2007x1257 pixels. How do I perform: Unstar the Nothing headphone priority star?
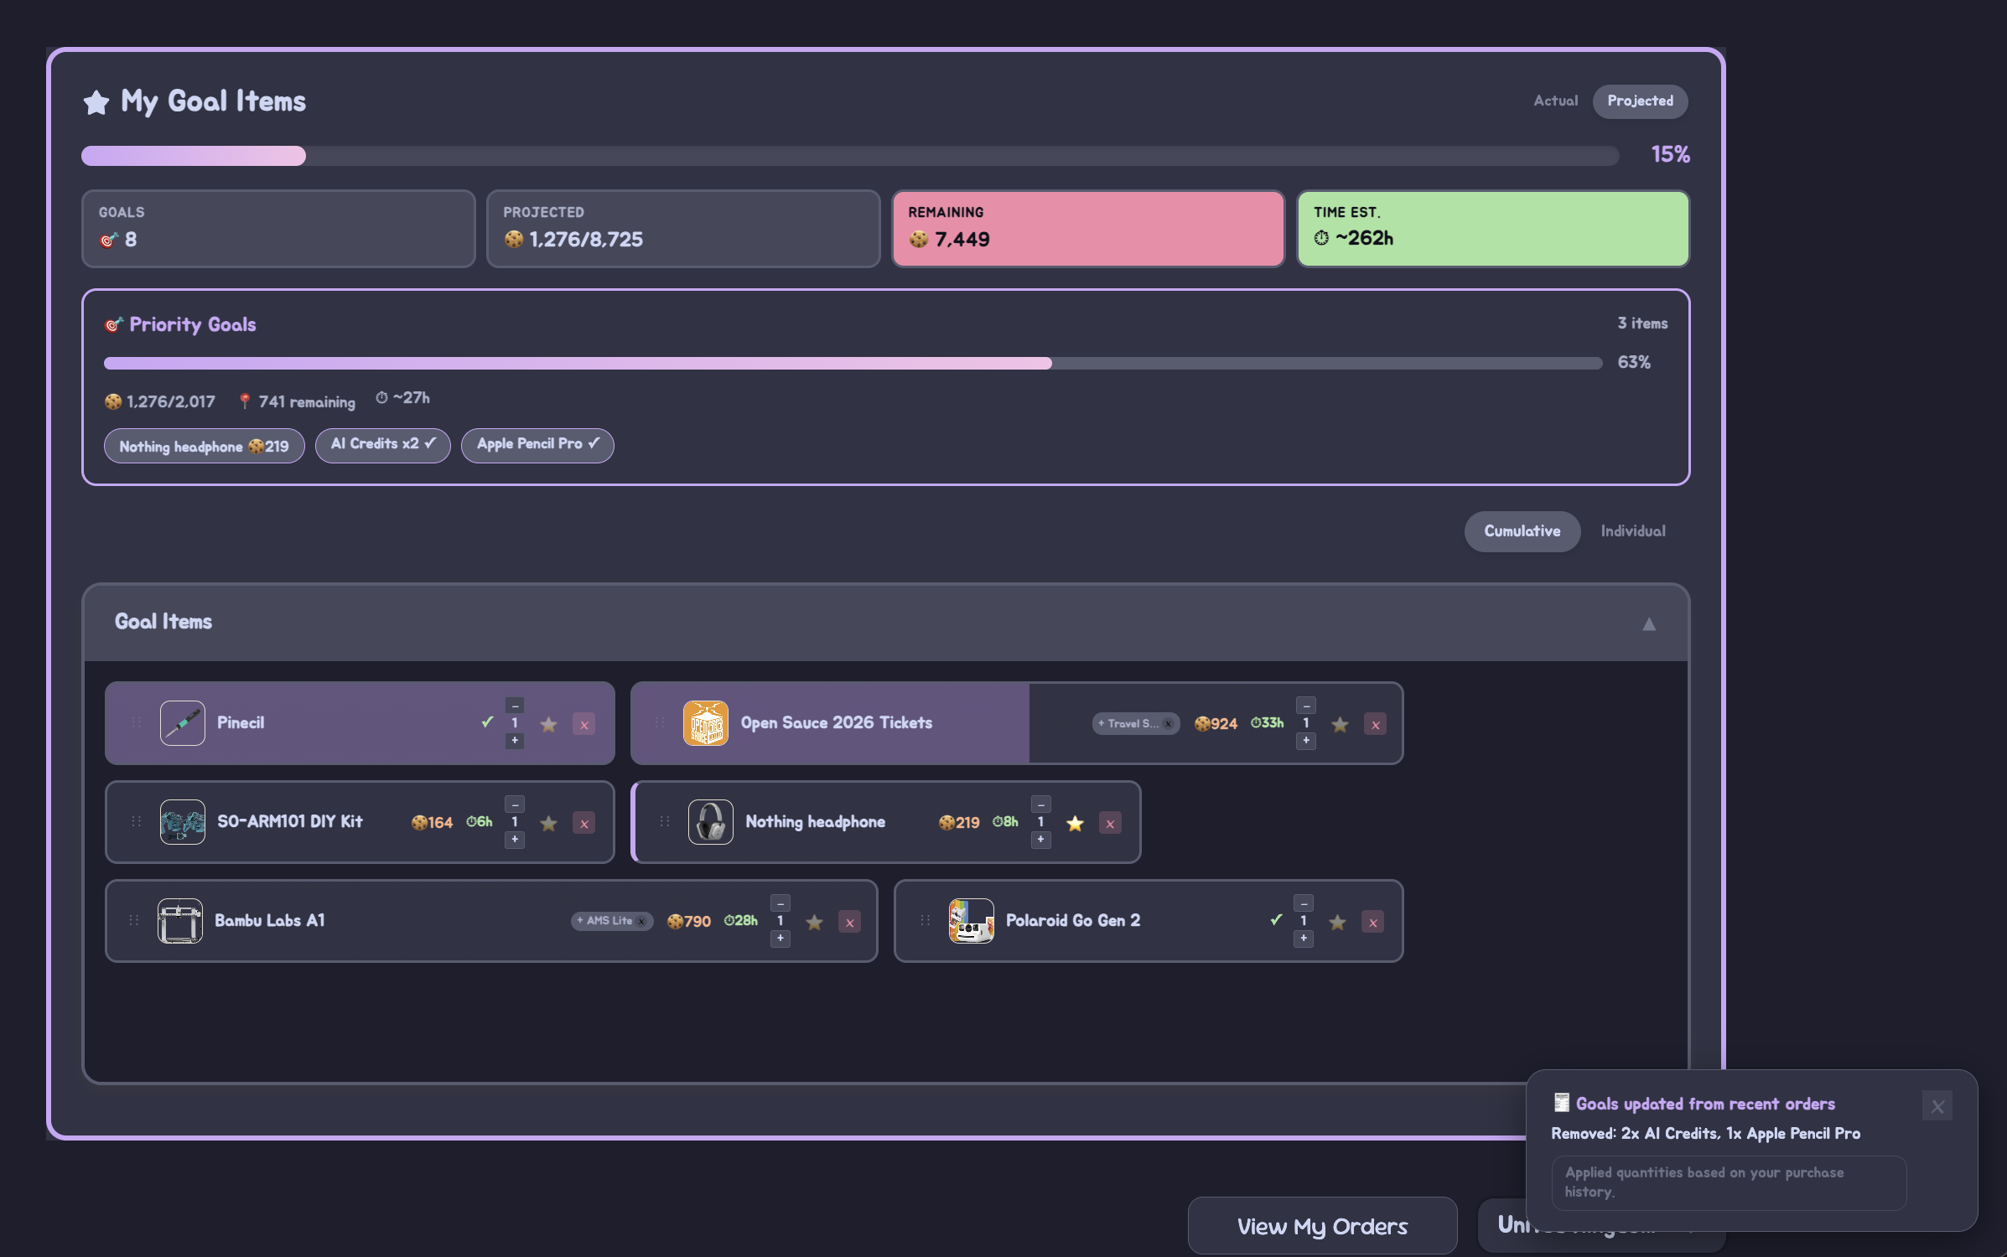coord(1075,823)
